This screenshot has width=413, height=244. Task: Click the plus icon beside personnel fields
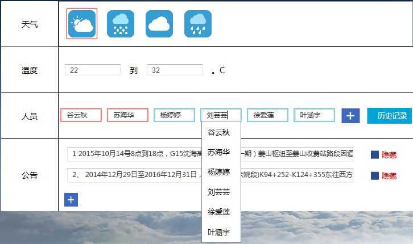[x=350, y=116]
